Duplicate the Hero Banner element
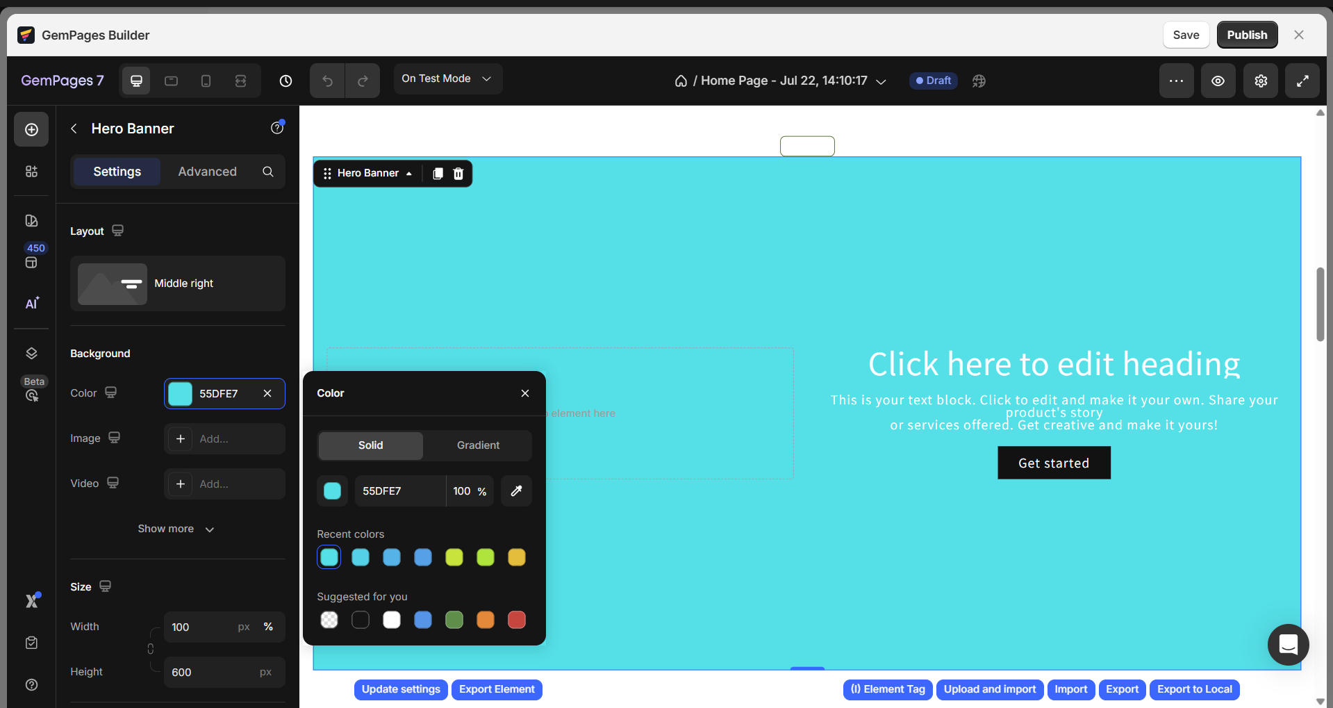This screenshot has height=708, width=1333. click(x=438, y=173)
